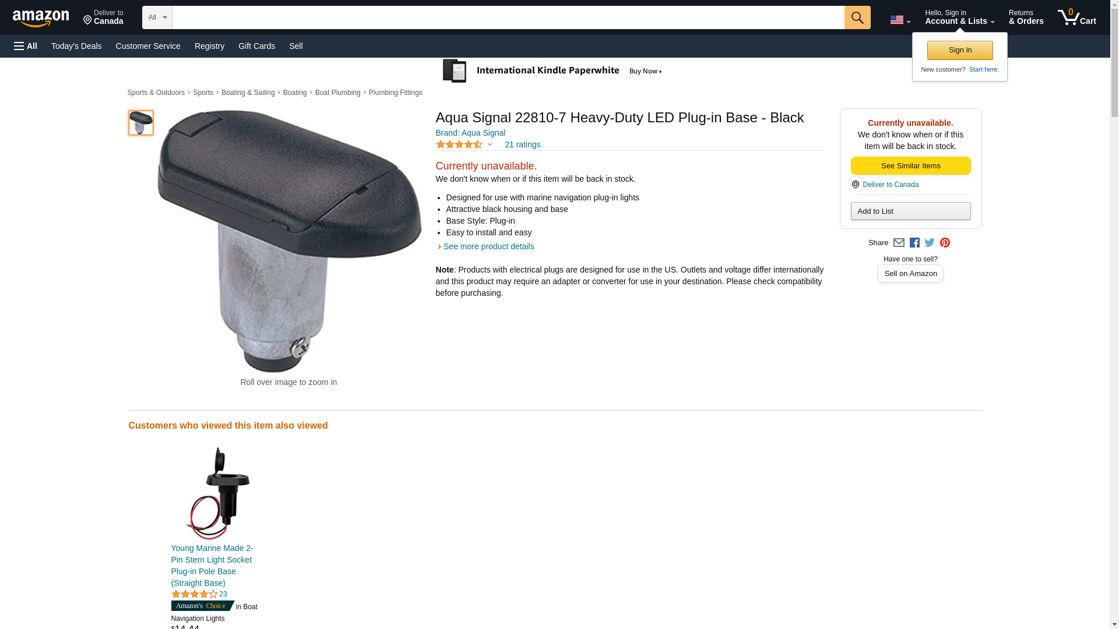Select the product image thumbnail
The image size is (1119, 629).
coord(140,123)
